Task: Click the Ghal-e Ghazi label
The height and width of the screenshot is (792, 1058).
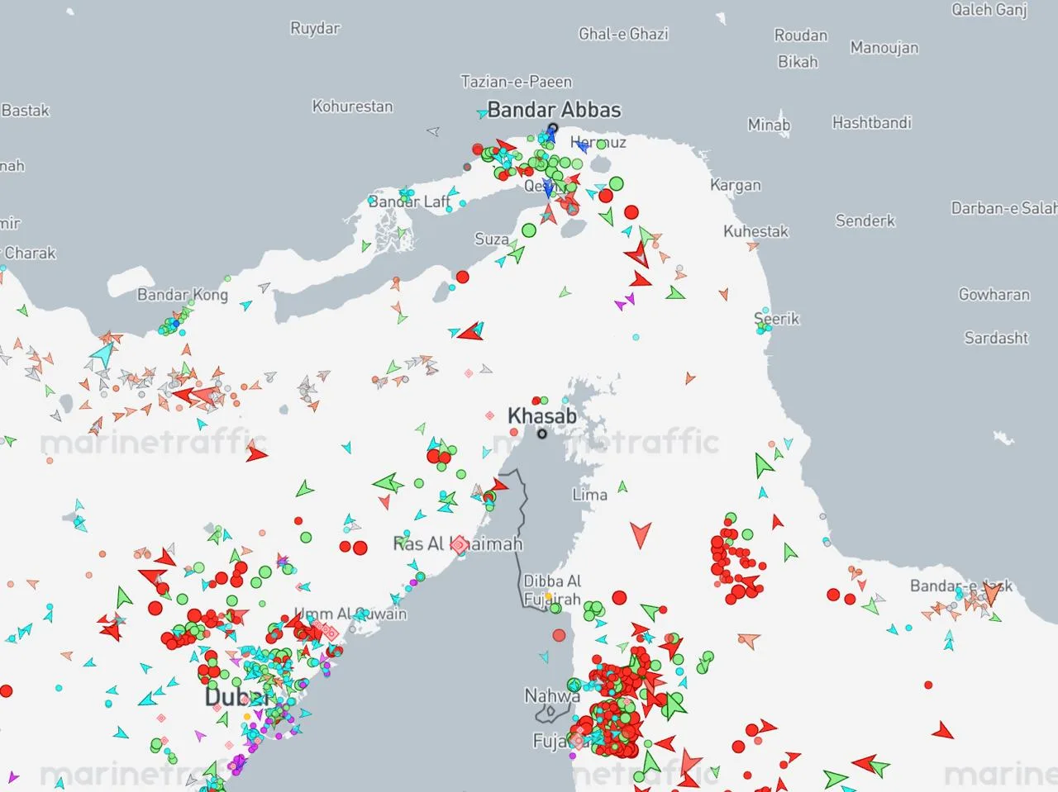Action: click(x=624, y=34)
